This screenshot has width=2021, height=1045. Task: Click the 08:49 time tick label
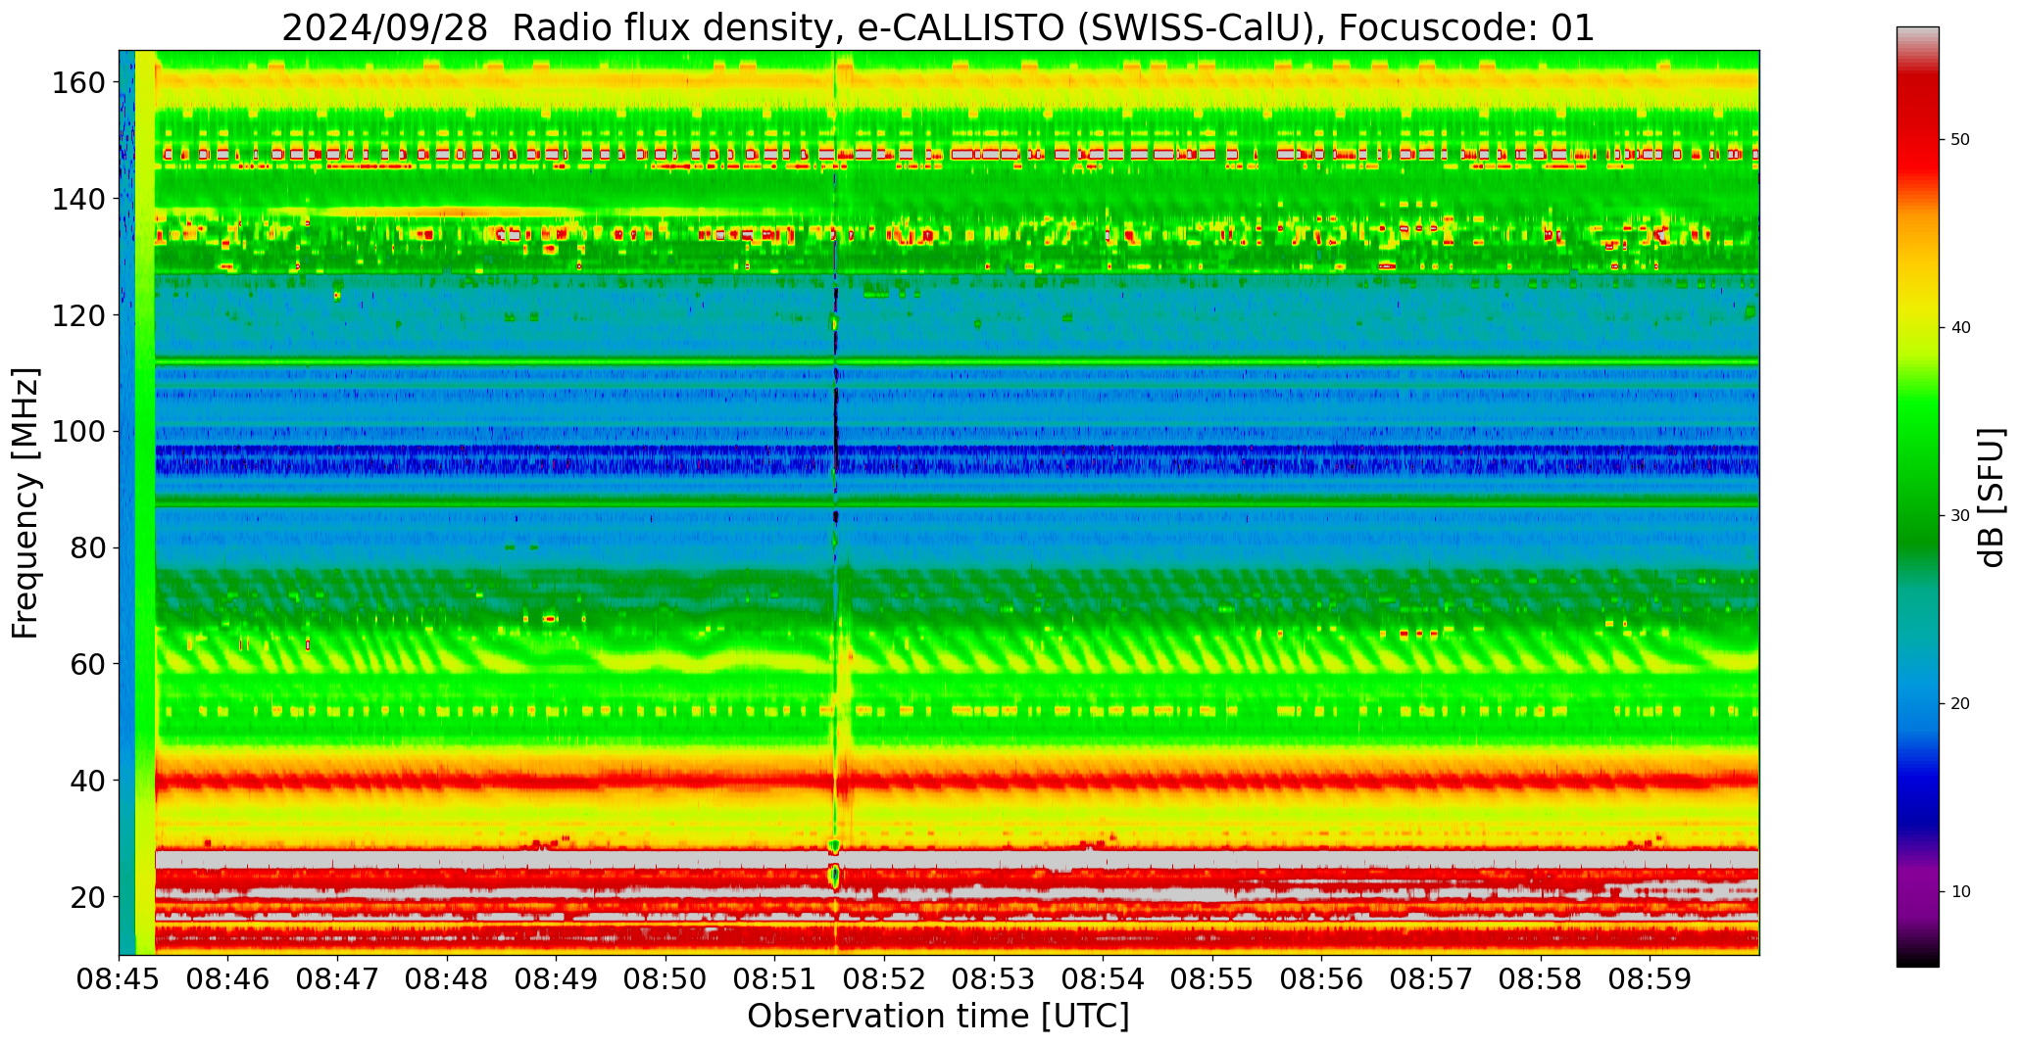pos(557,979)
